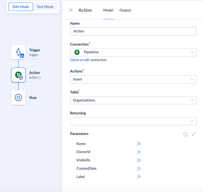
Task: Switch to Edit Mode
Action: pyautogui.click(x=21, y=7)
